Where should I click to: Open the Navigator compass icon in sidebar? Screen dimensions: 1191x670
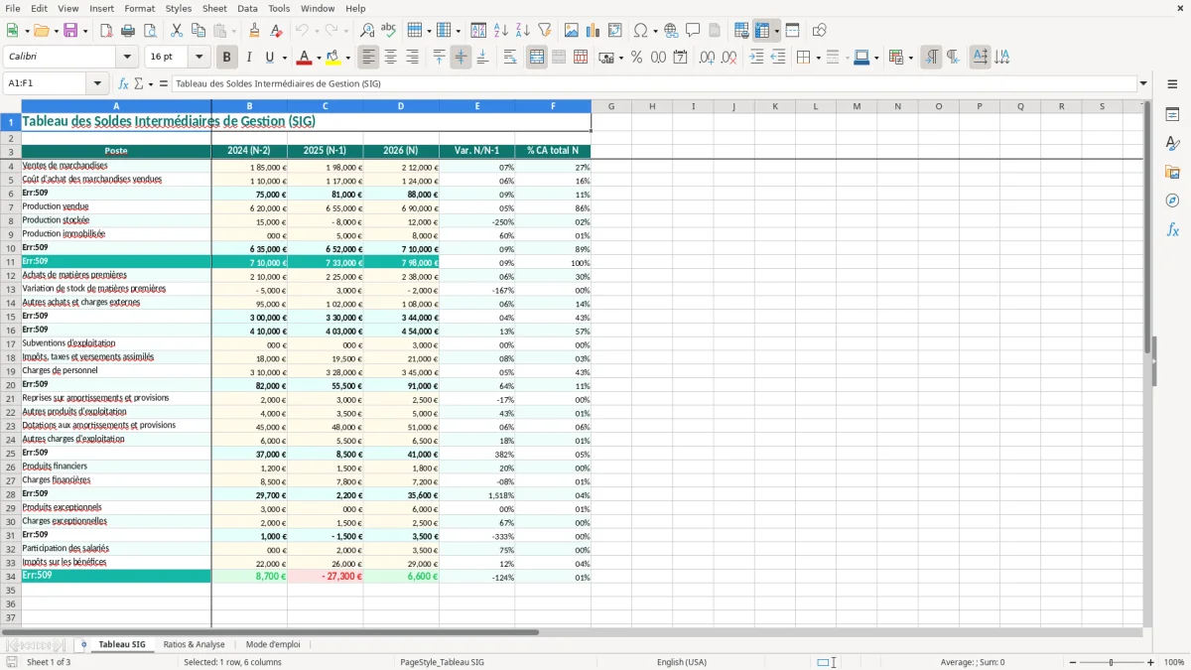[x=1172, y=201]
